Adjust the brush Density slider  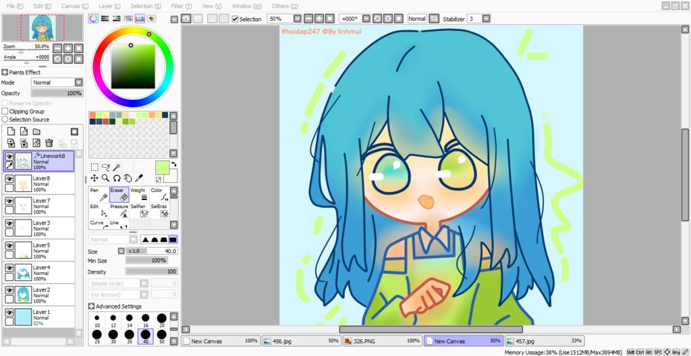(x=152, y=272)
